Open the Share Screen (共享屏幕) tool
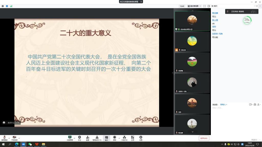Viewport: 262px width, 147px height. (x=70, y=138)
